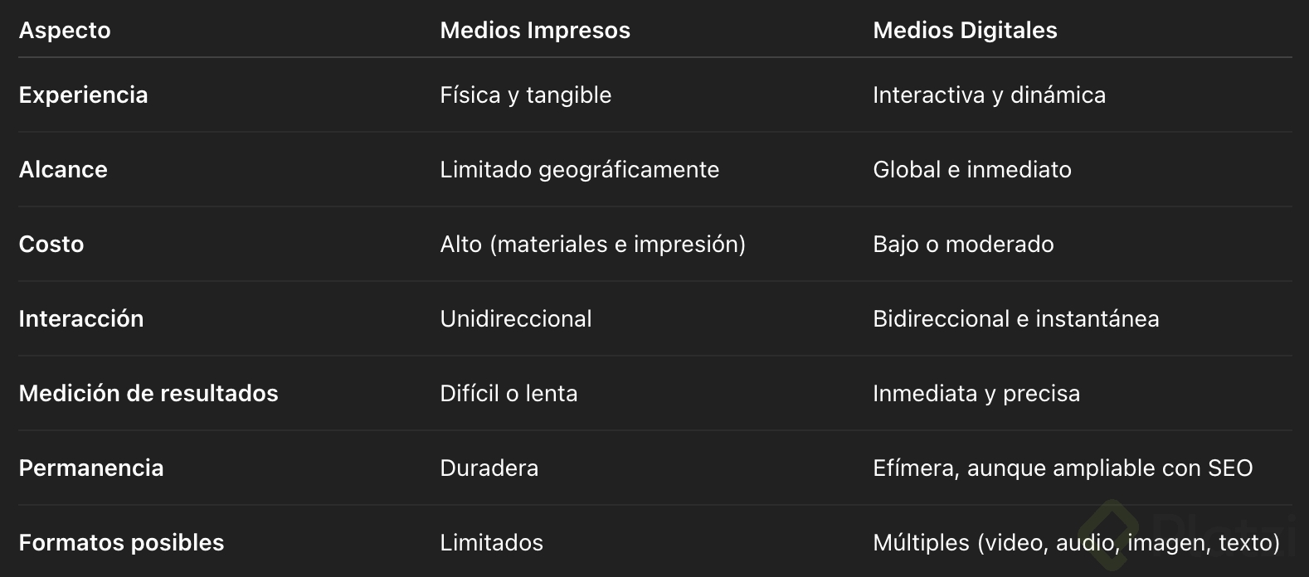Select the Interacción row label
Viewport: 1309px width, 577px height.
coord(81,319)
